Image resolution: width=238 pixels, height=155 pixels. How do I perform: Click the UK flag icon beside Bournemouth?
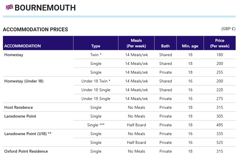tap(9, 7)
